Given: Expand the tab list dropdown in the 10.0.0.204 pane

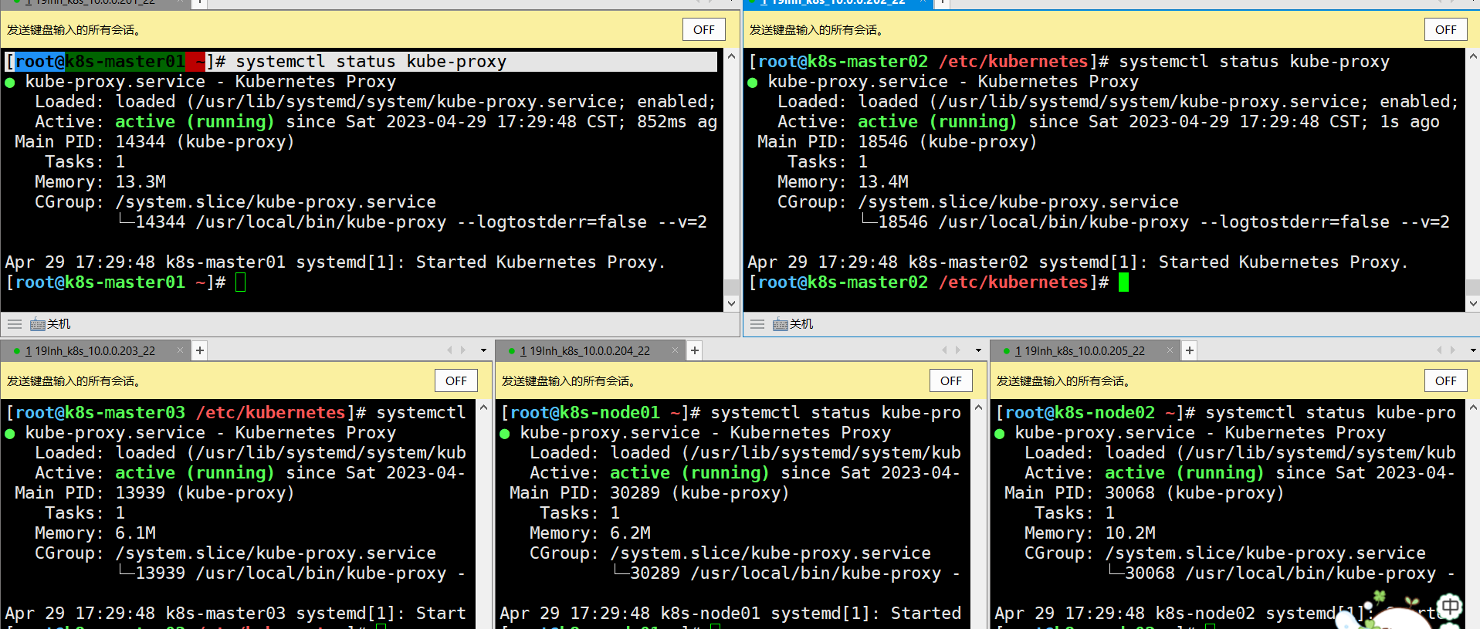Looking at the screenshot, I should point(978,350).
